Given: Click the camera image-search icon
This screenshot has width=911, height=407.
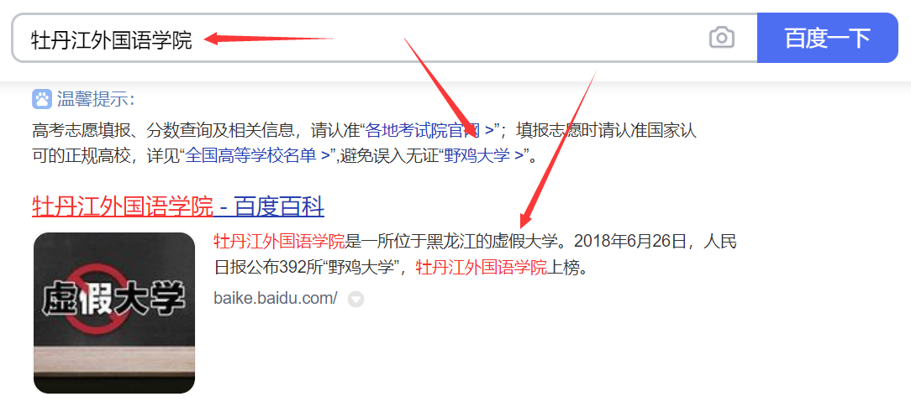Looking at the screenshot, I should [722, 39].
